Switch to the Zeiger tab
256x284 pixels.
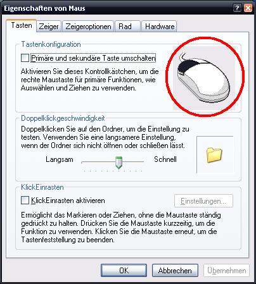49,27
